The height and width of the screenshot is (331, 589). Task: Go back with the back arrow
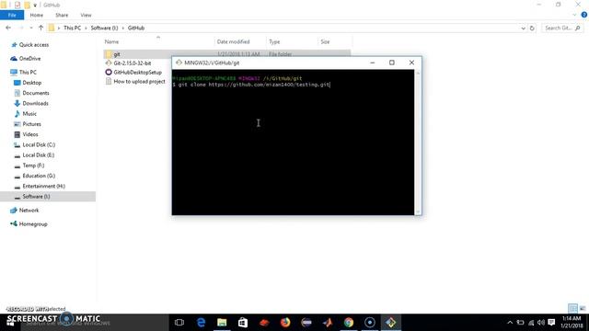(x=8, y=28)
